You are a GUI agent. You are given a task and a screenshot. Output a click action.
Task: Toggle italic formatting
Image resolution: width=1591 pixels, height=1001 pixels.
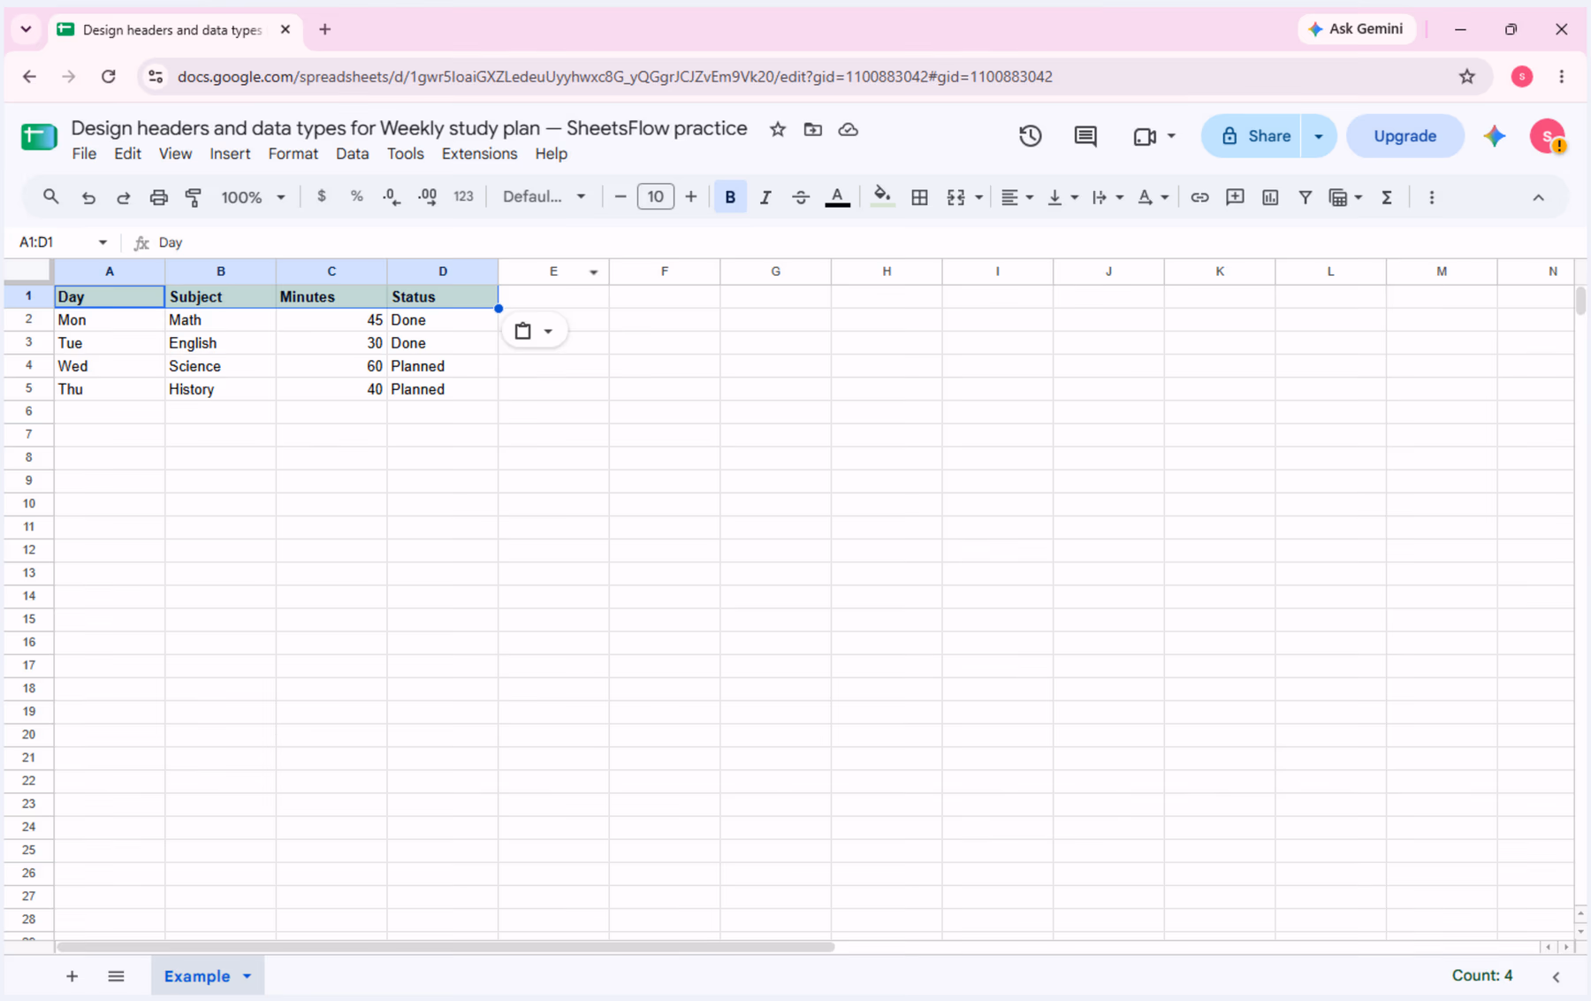pyautogui.click(x=765, y=197)
